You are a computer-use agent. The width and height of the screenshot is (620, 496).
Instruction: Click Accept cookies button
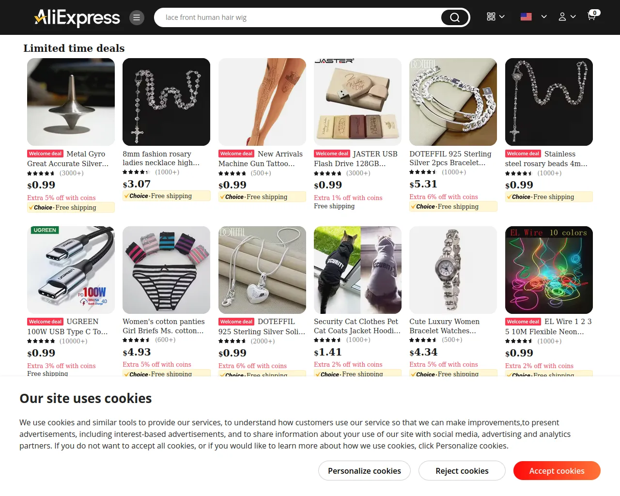click(x=557, y=471)
